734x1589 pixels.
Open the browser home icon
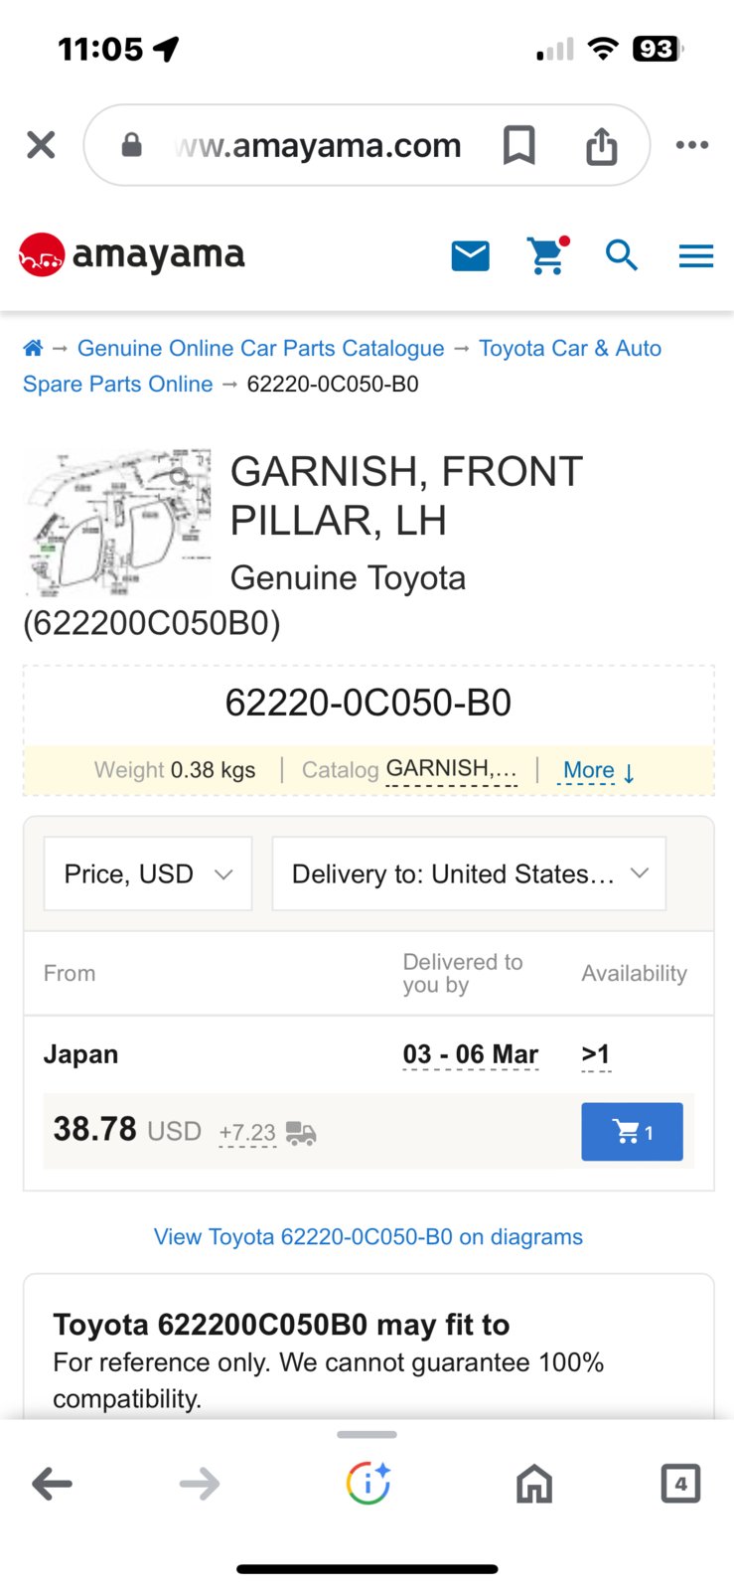click(534, 1484)
